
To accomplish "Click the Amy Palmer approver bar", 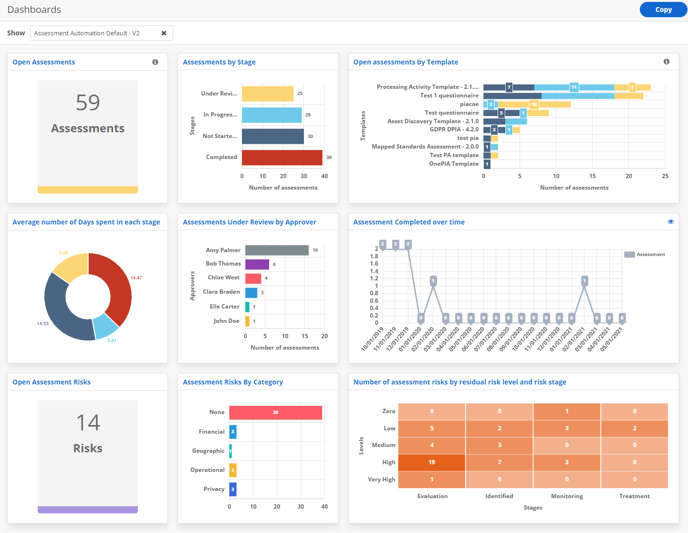I will point(277,250).
